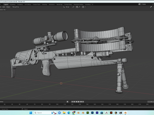This screenshot has height=115, width=154.
Task: Toggle the snapping magnet button
Action: [77, 7]
